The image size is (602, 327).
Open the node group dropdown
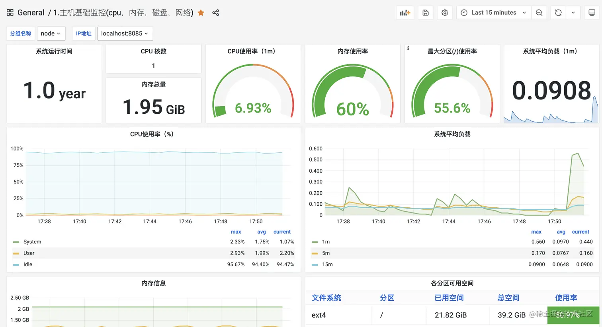click(51, 33)
